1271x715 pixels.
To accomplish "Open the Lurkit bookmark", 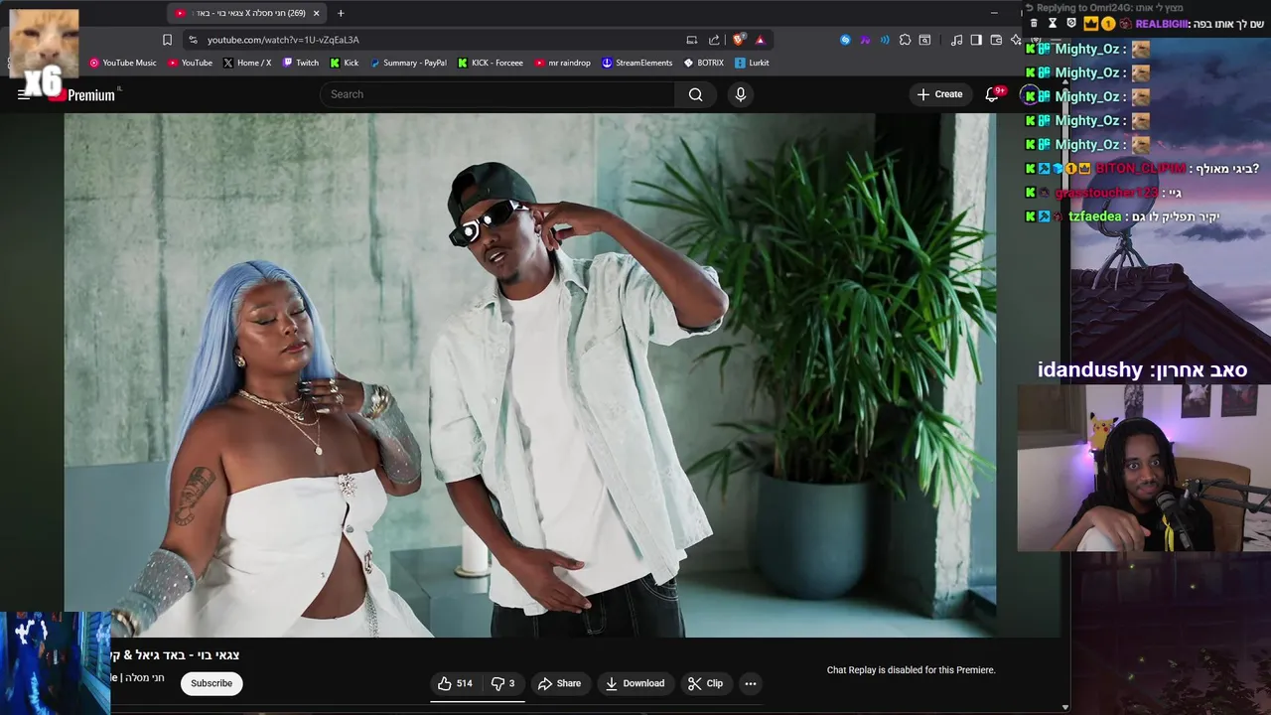I will tap(752, 63).
